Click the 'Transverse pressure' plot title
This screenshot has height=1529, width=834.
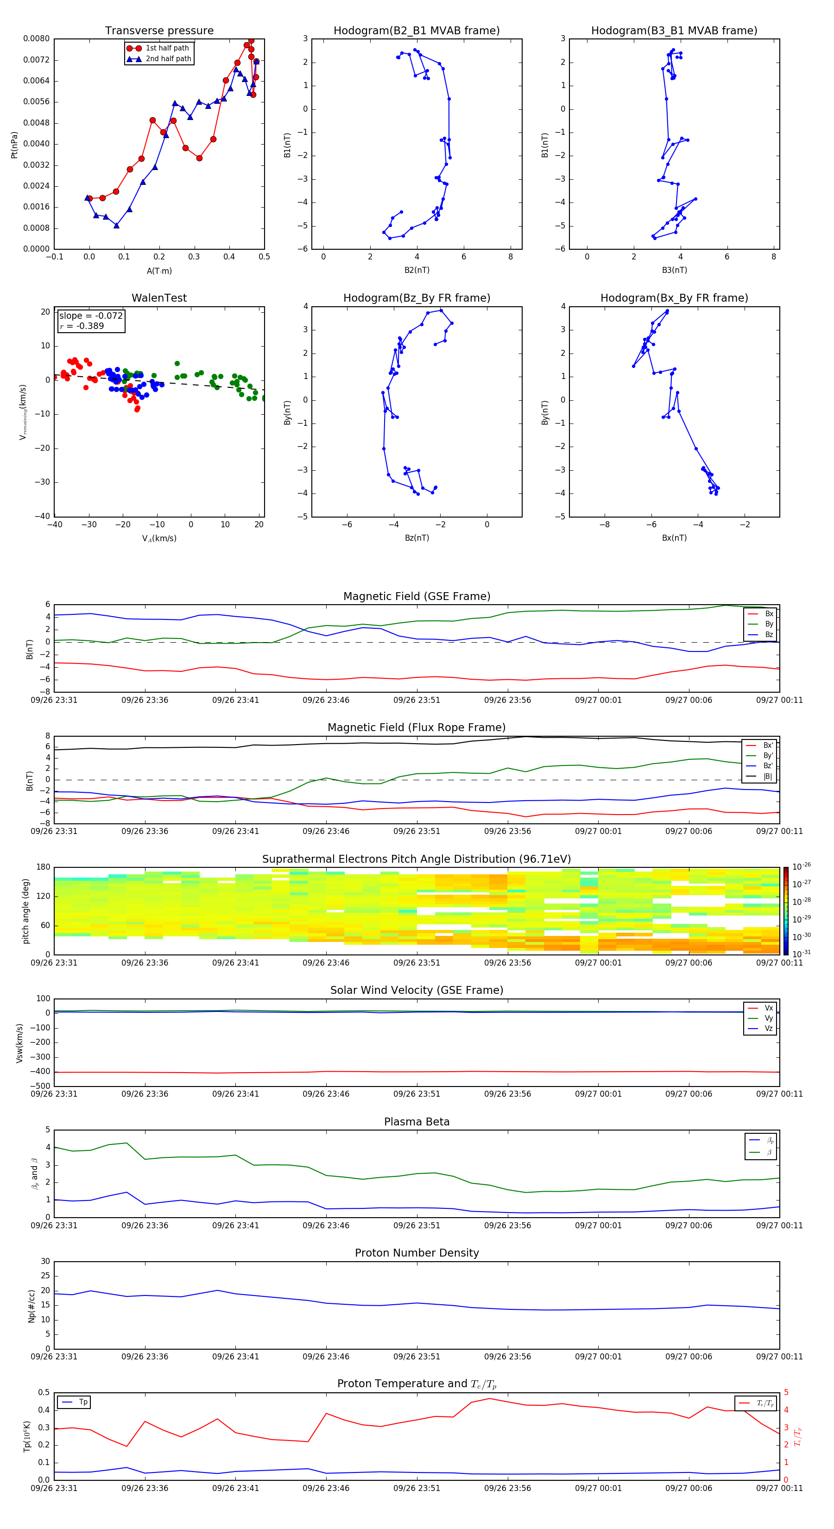click(x=159, y=31)
